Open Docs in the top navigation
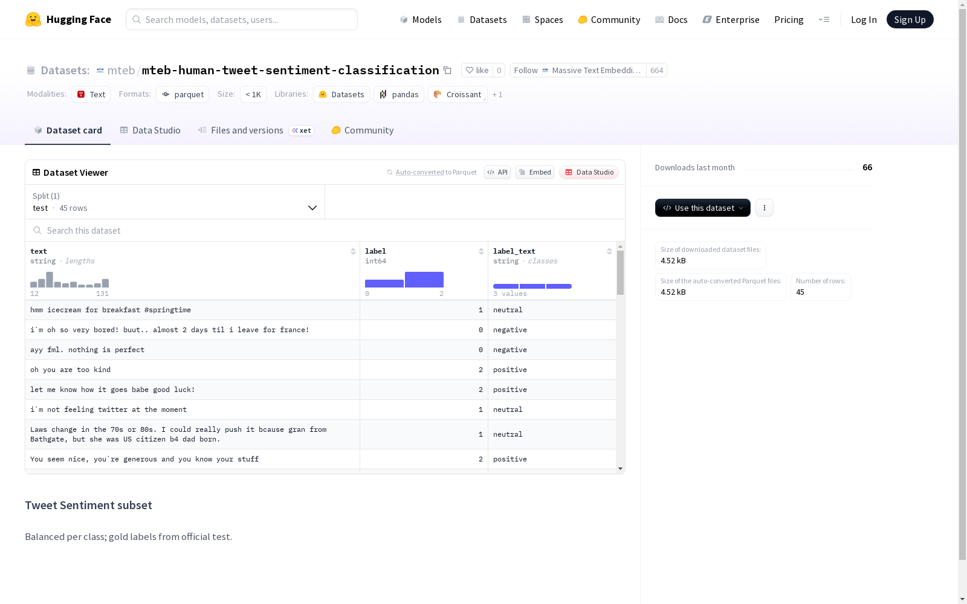This screenshot has height=604, width=967. 671,19
